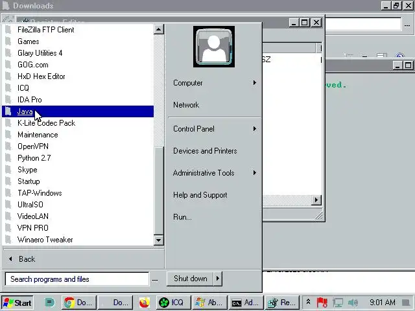The height and width of the screenshot is (311, 415).
Task: Open Devices and Printers
Action: (214, 151)
